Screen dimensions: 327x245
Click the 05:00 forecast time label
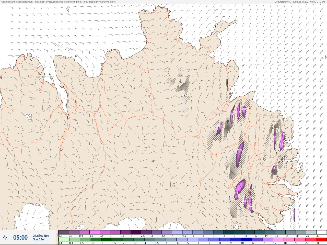20,238
